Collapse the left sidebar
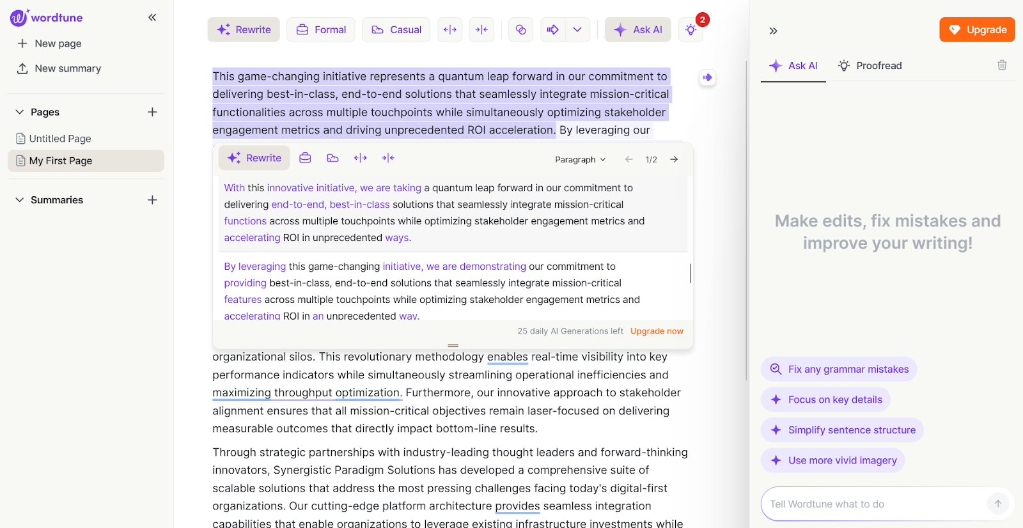Viewport: 1023px width, 528px height. coord(152,17)
